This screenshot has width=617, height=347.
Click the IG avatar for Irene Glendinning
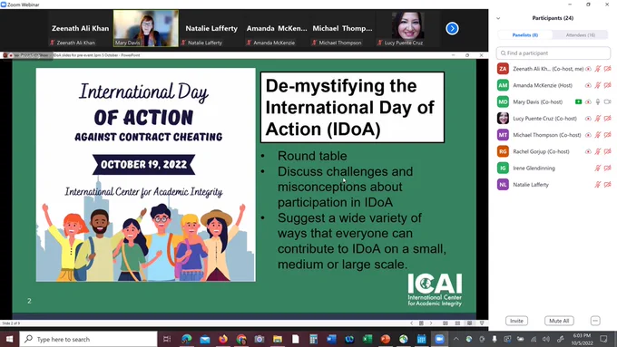click(x=503, y=168)
